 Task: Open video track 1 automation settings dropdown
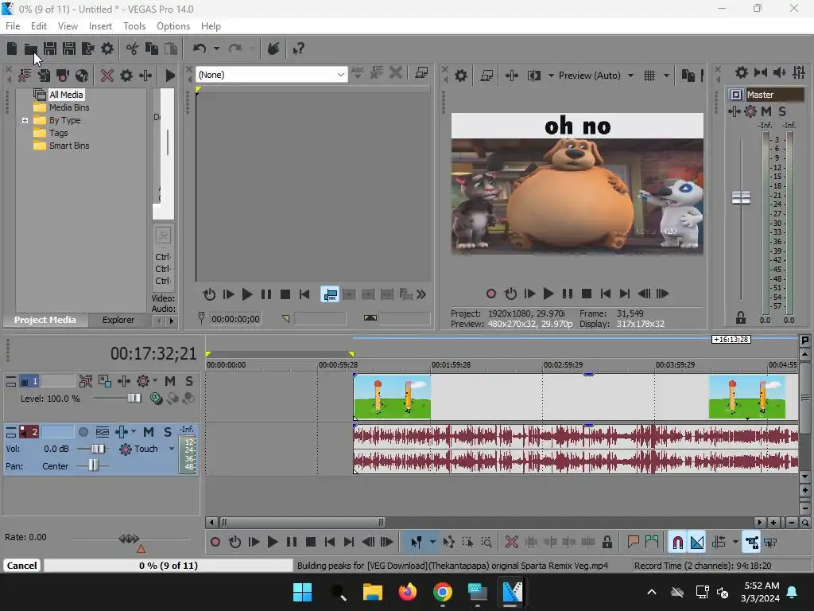[x=155, y=381]
